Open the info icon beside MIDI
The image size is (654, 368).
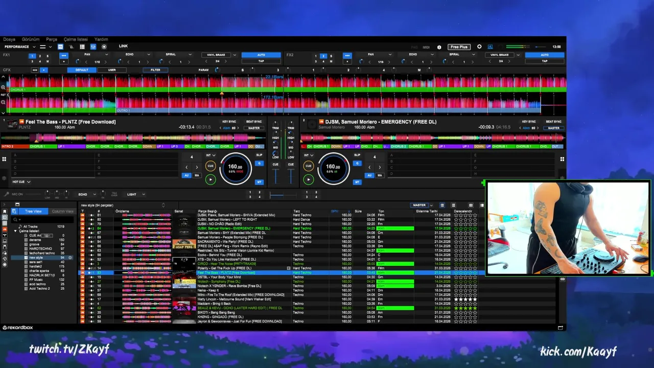pyautogui.click(x=439, y=47)
